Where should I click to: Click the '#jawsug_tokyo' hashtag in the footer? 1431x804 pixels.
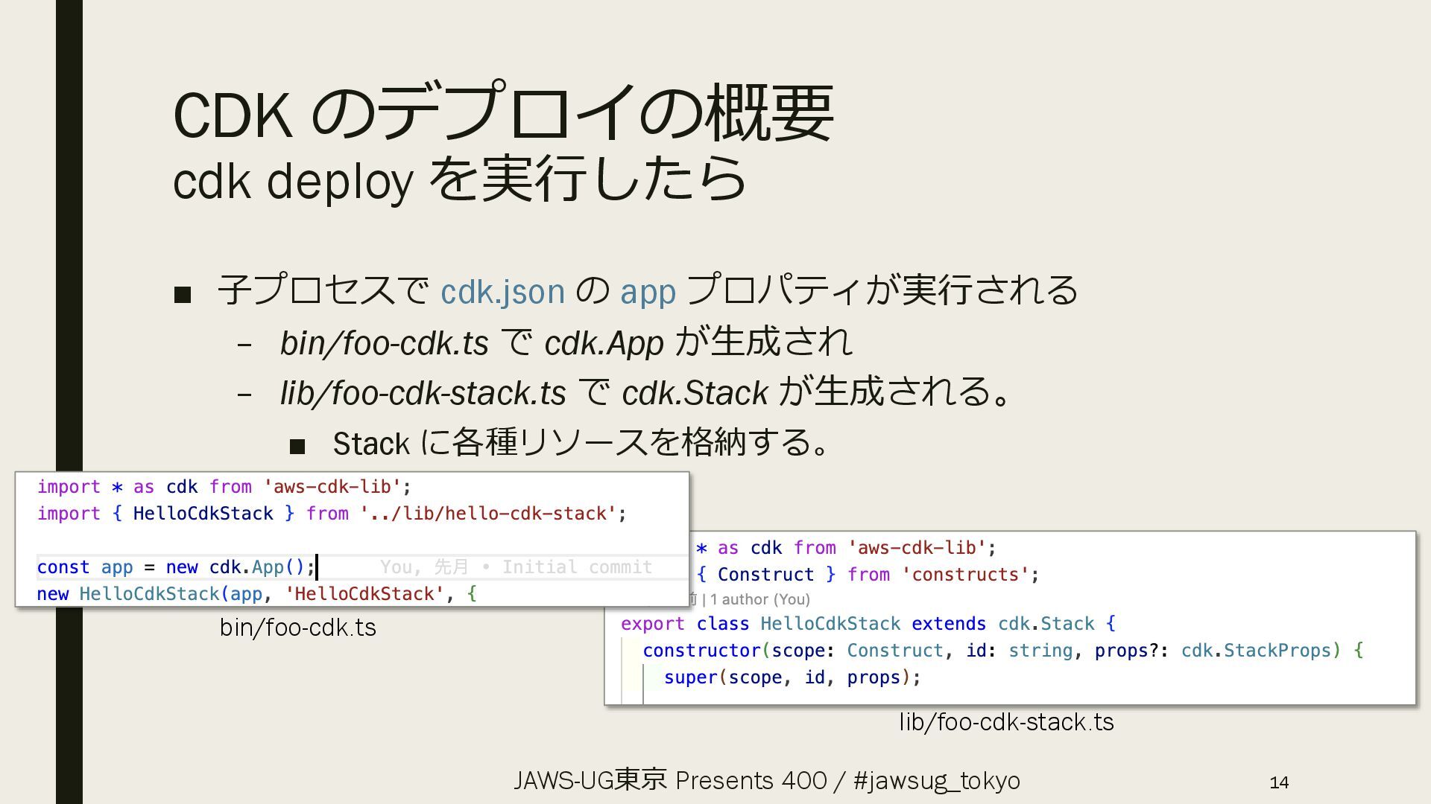point(936,780)
